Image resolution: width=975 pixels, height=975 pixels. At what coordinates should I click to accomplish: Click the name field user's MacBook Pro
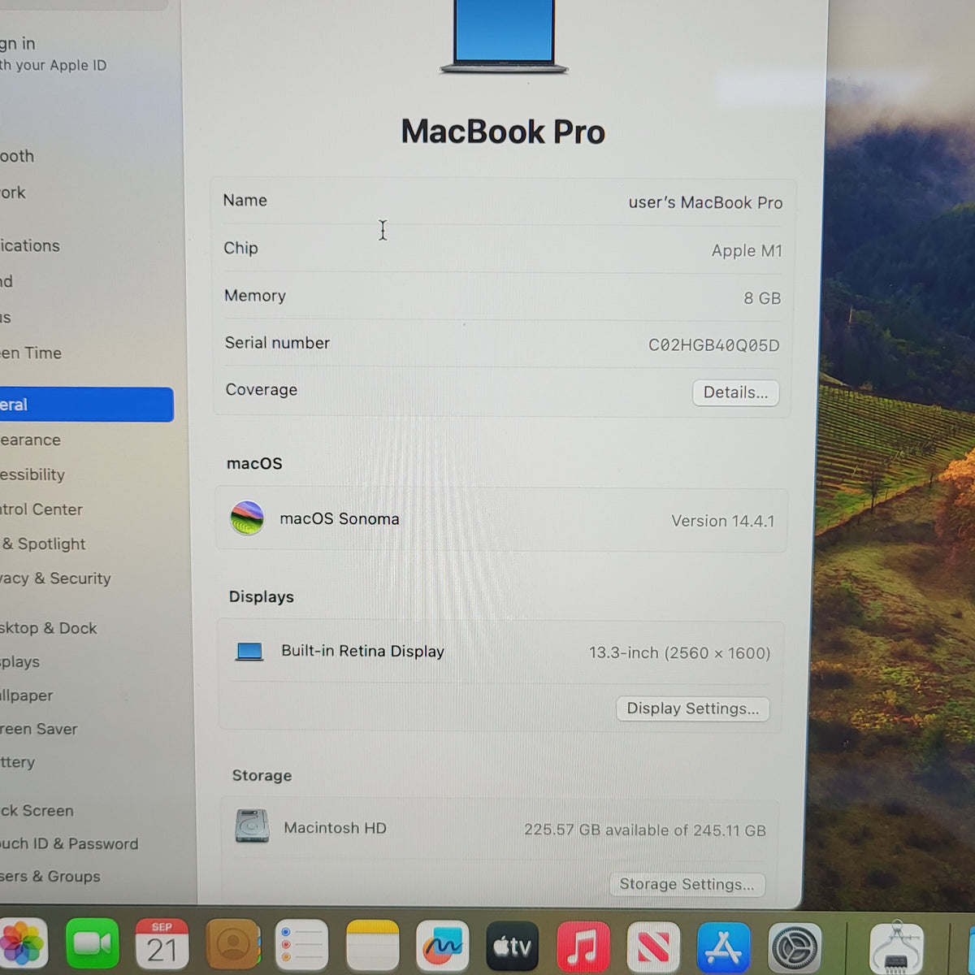coord(705,202)
